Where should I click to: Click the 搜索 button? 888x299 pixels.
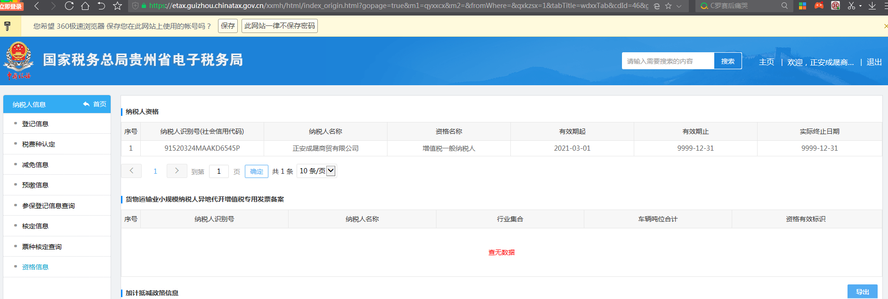pos(727,61)
